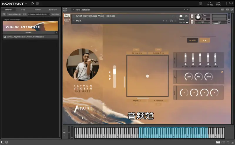Switch to the Files tab

[x=23, y=10]
